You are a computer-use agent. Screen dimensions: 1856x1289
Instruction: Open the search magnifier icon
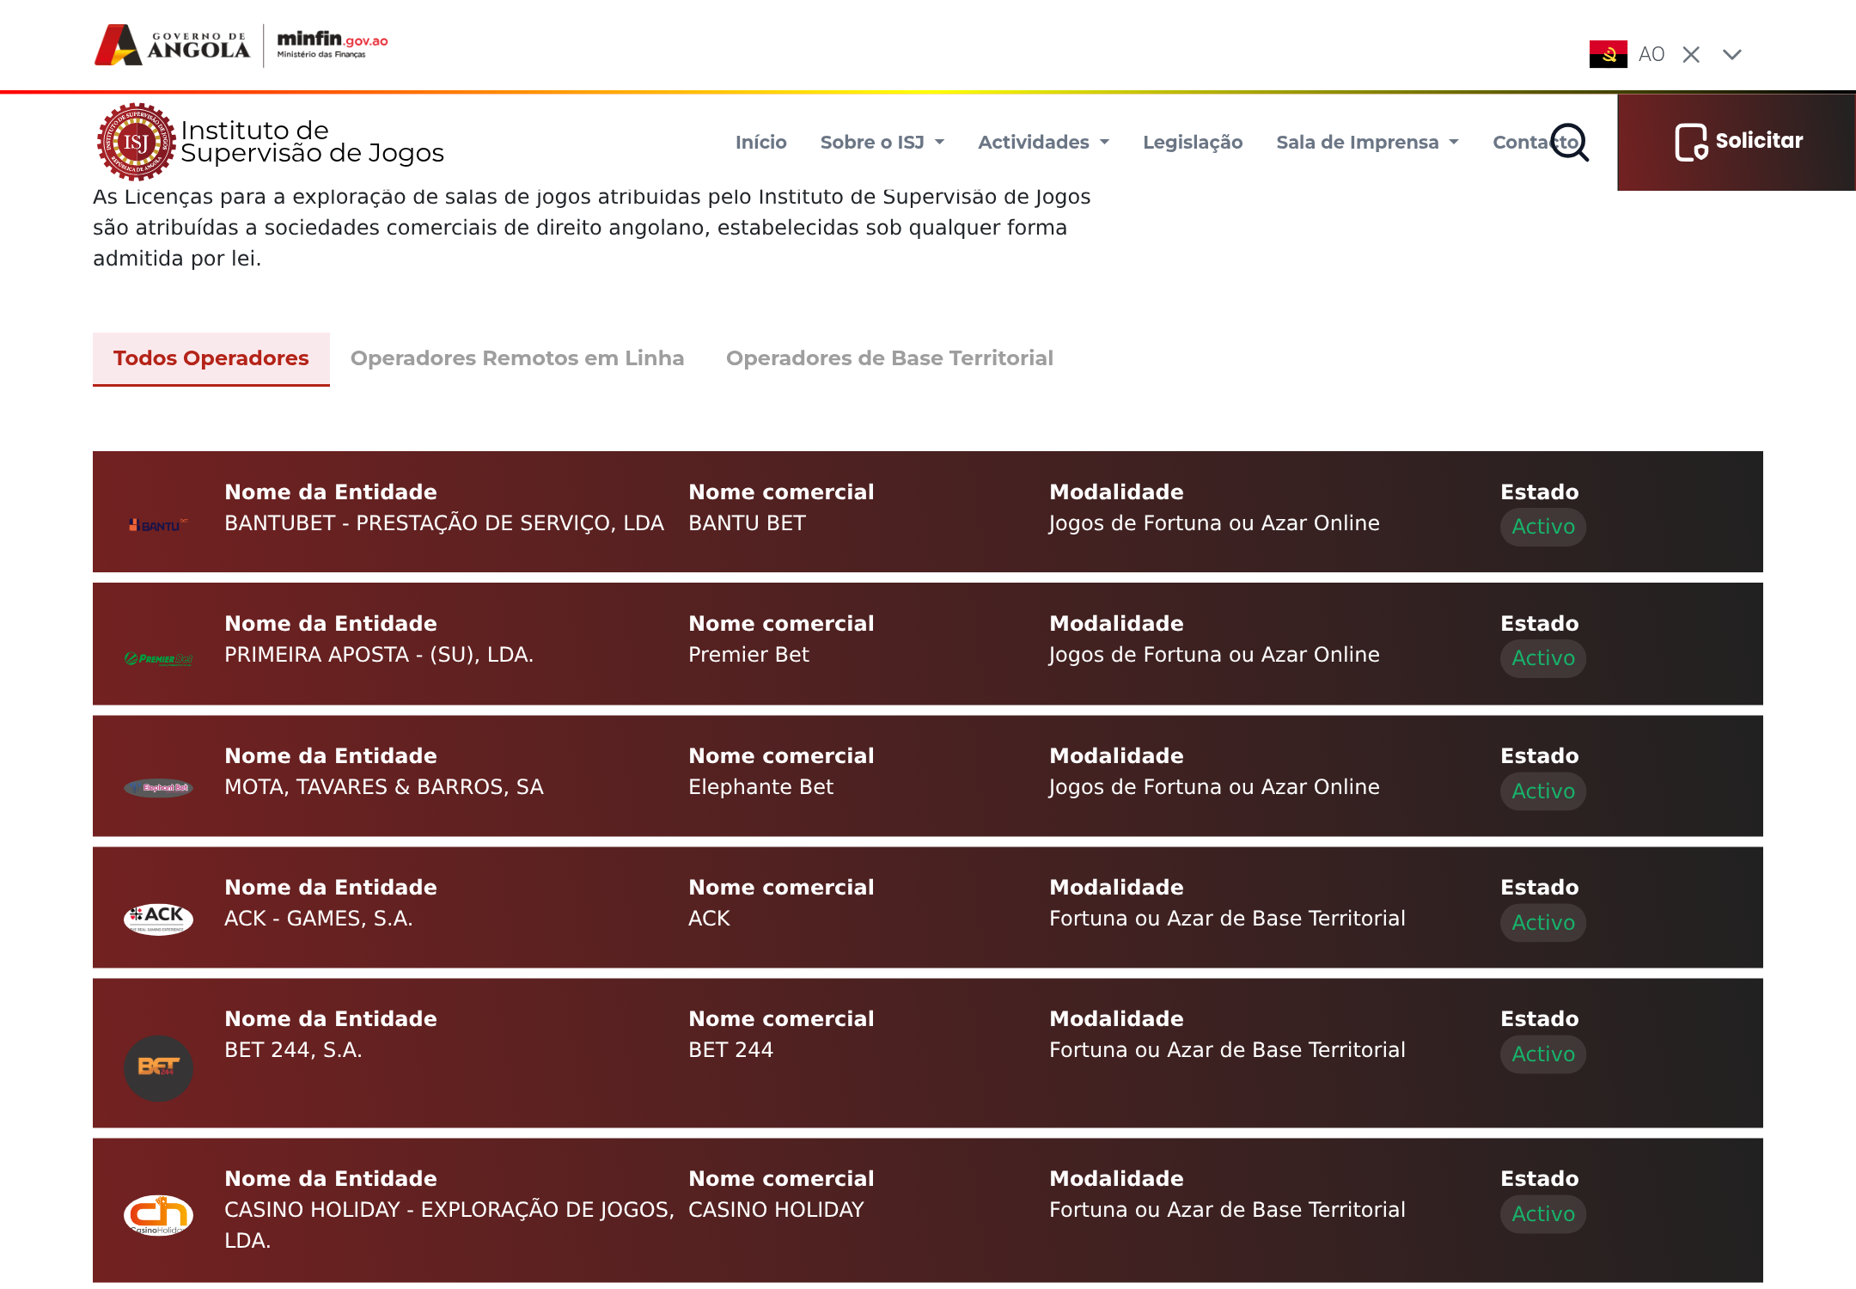tap(1570, 142)
